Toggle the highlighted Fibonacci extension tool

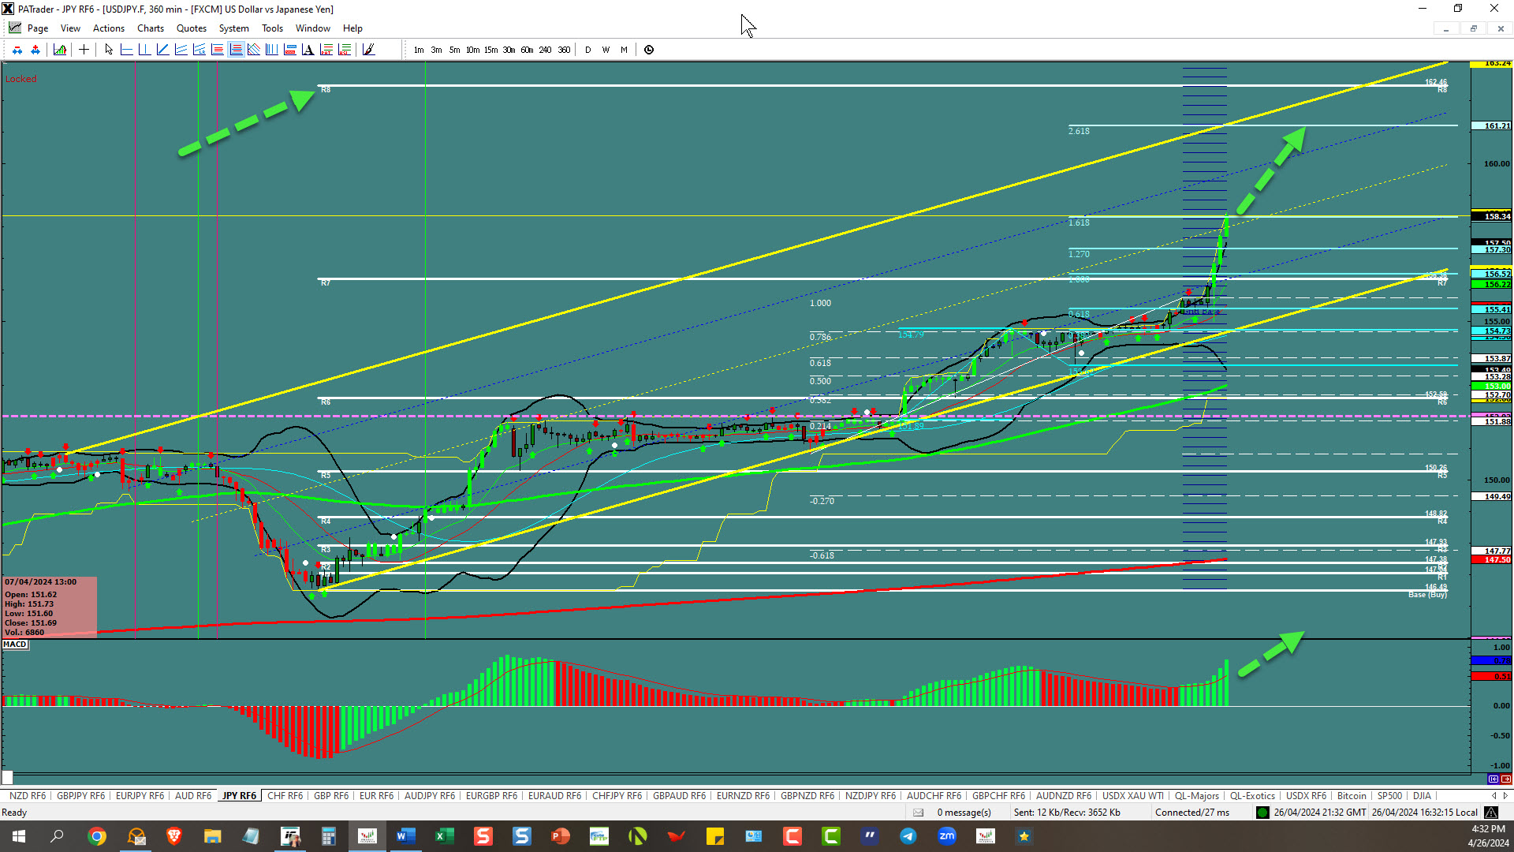(236, 50)
